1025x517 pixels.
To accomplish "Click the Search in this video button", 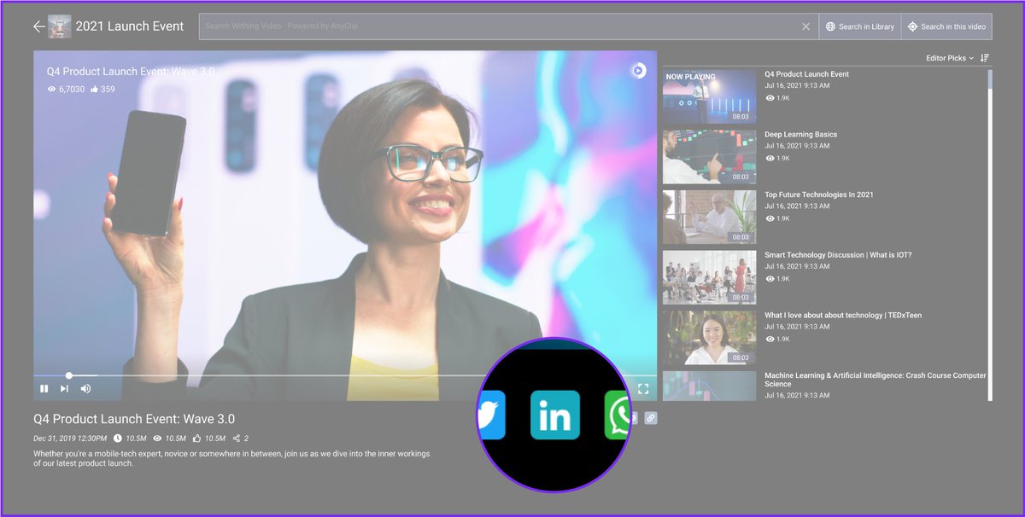I will pyautogui.click(x=946, y=26).
